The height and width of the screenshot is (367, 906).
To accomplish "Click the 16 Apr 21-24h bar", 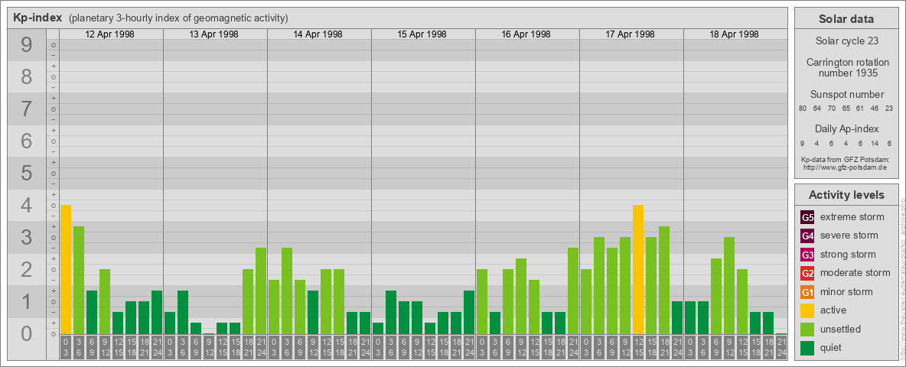I will pyautogui.click(x=572, y=291).
